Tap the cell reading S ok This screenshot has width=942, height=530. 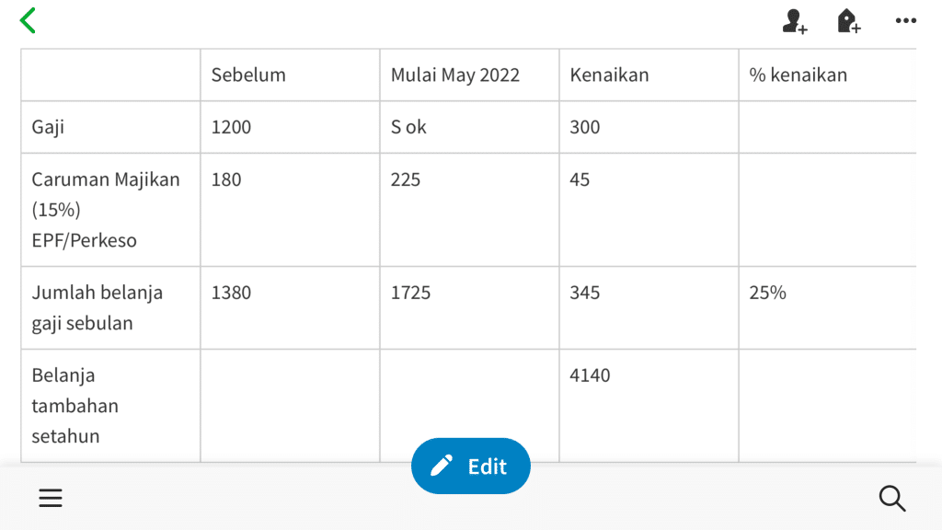[470, 127]
